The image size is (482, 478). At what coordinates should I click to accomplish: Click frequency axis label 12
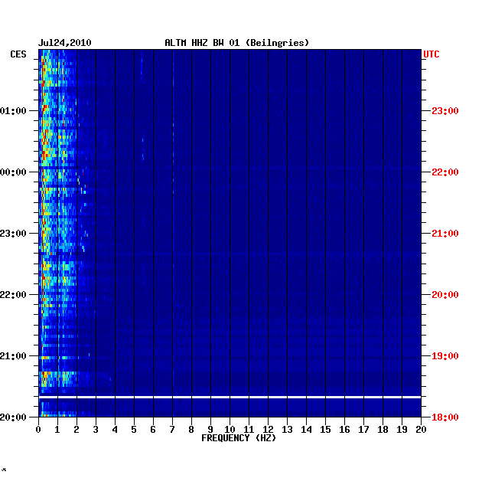click(x=268, y=430)
